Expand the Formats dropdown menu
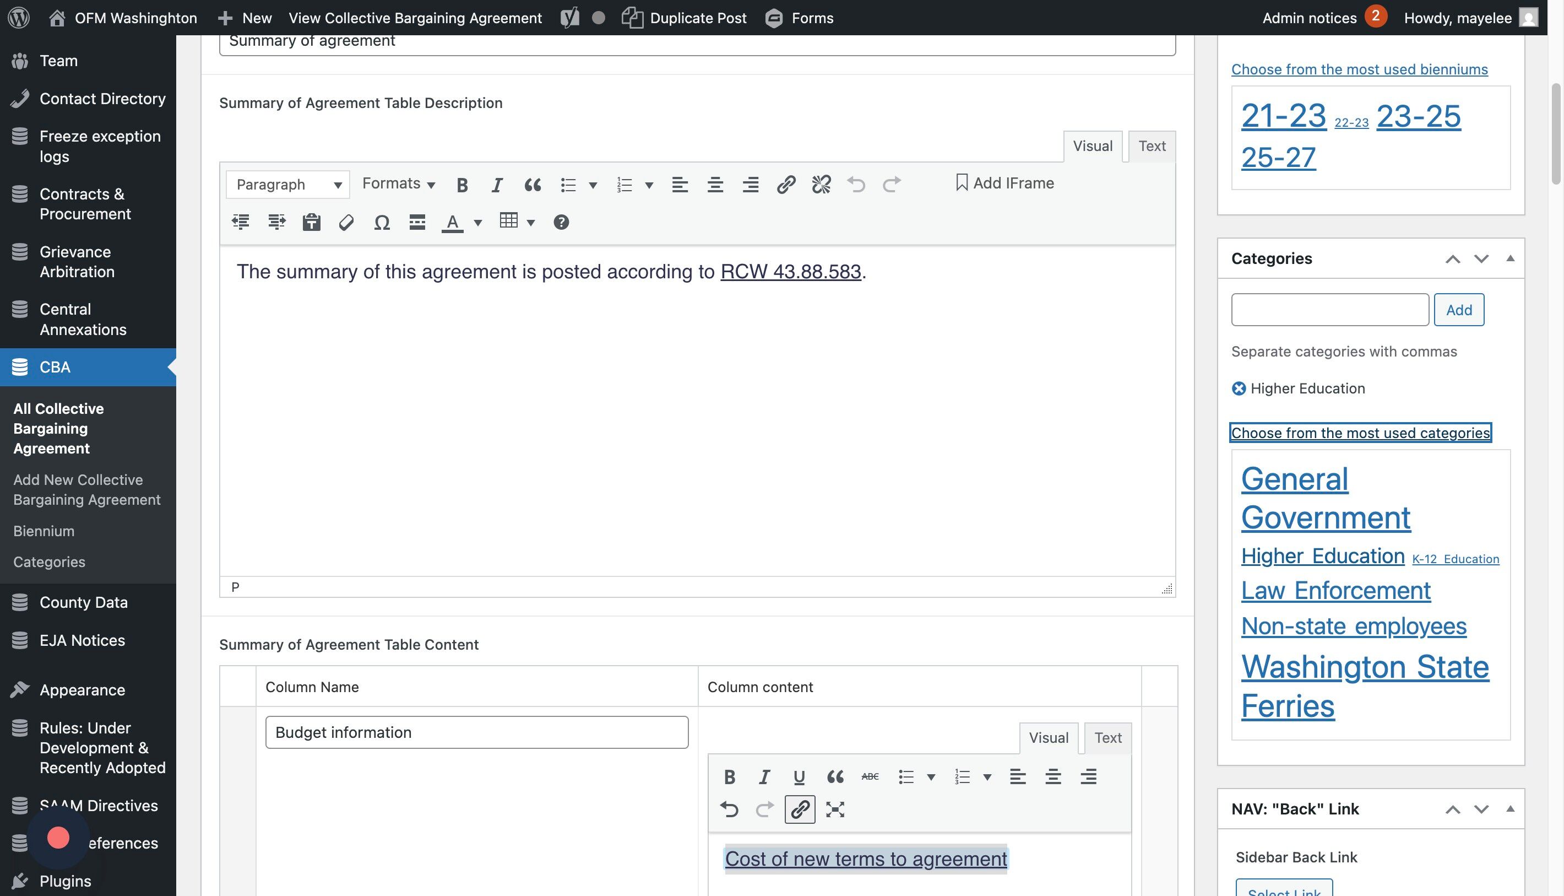 click(x=399, y=183)
